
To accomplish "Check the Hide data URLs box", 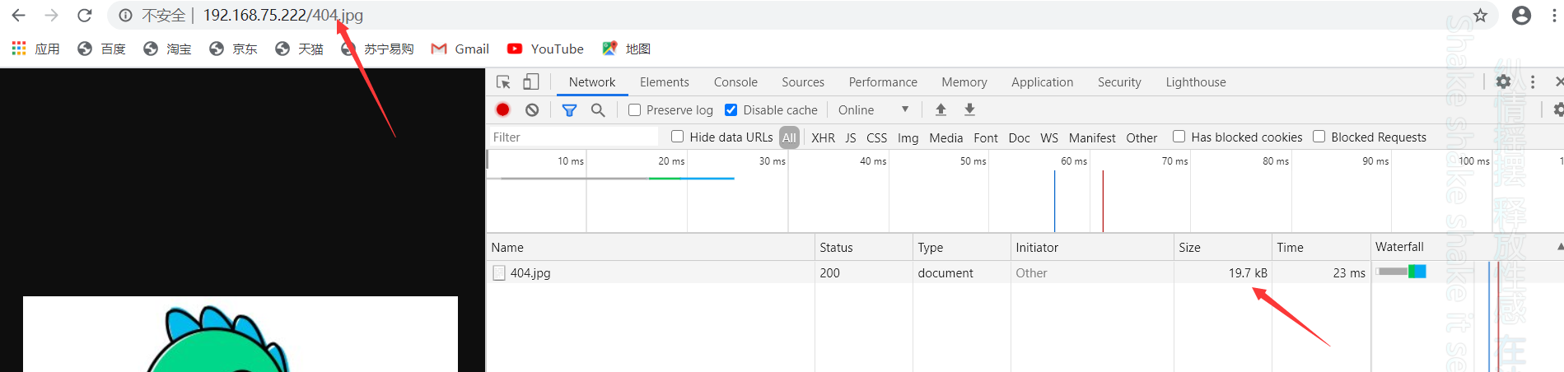I will [677, 137].
